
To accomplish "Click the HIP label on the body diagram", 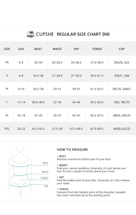I will coord(46,186).
